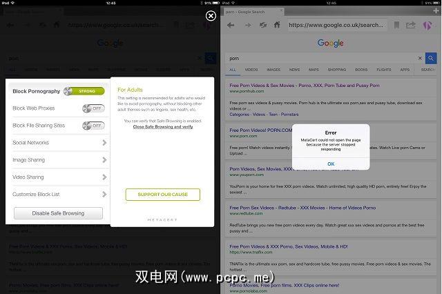Click blue search magnifier button
Screen dimensions: 442x294
pyautogui.click(x=431, y=58)
